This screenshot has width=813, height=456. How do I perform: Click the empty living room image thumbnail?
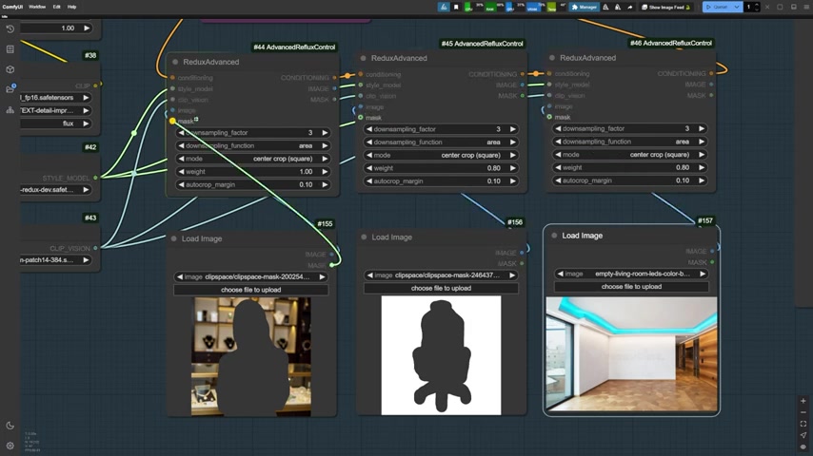(x=631, y=354)
